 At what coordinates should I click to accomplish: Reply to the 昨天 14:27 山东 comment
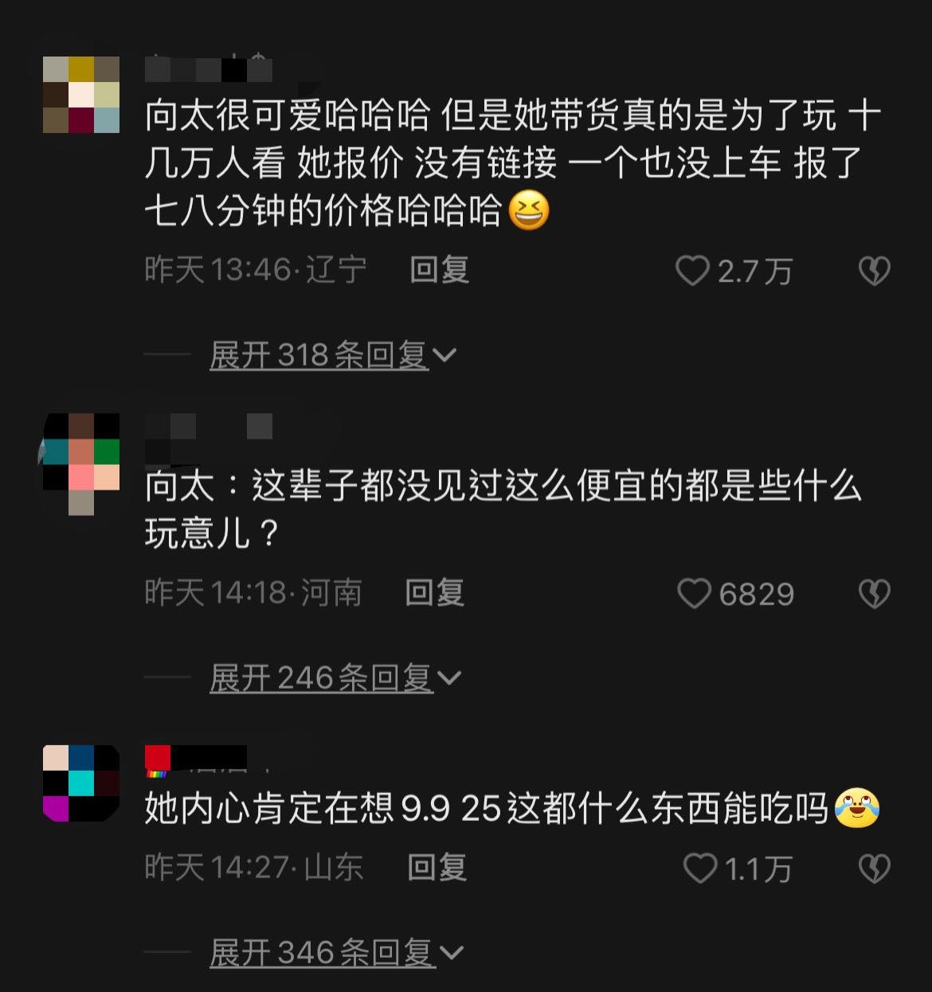[437, 867]
